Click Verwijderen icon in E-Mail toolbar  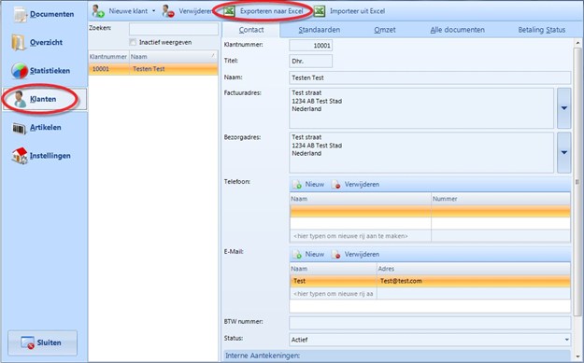336,255
